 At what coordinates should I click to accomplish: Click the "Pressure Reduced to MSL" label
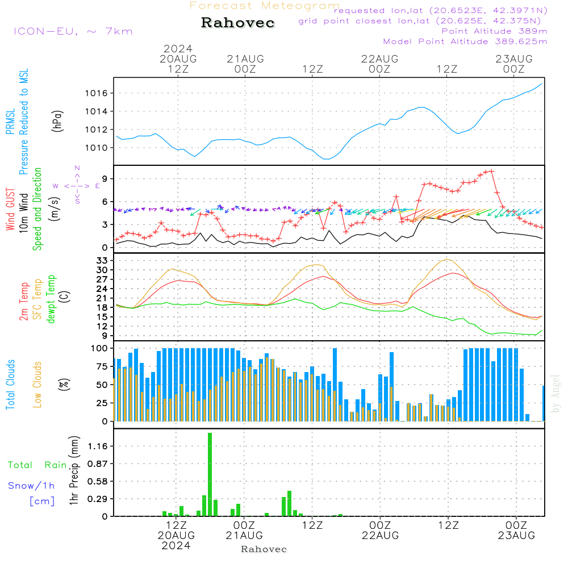click(x=23, y=122)
